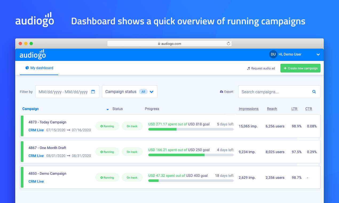
Task: Click the 0.29% CTR value
Action: (x=312, y=152)
